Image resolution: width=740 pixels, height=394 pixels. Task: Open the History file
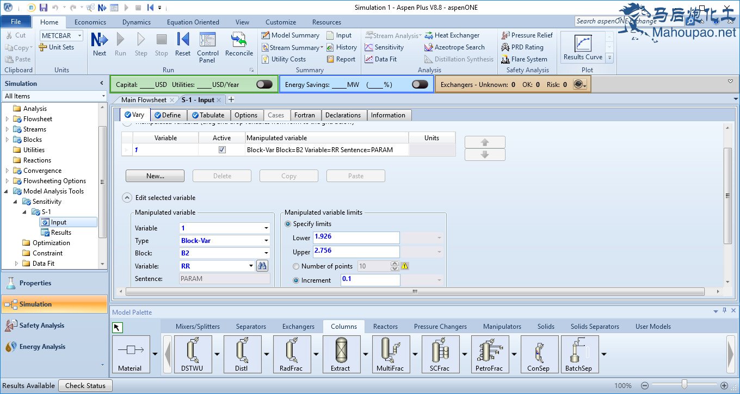point(342,47)
